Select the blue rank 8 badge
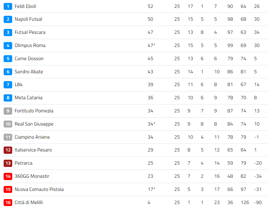The width and height of the screenshot is (268, 208). (x=8, y=98)
